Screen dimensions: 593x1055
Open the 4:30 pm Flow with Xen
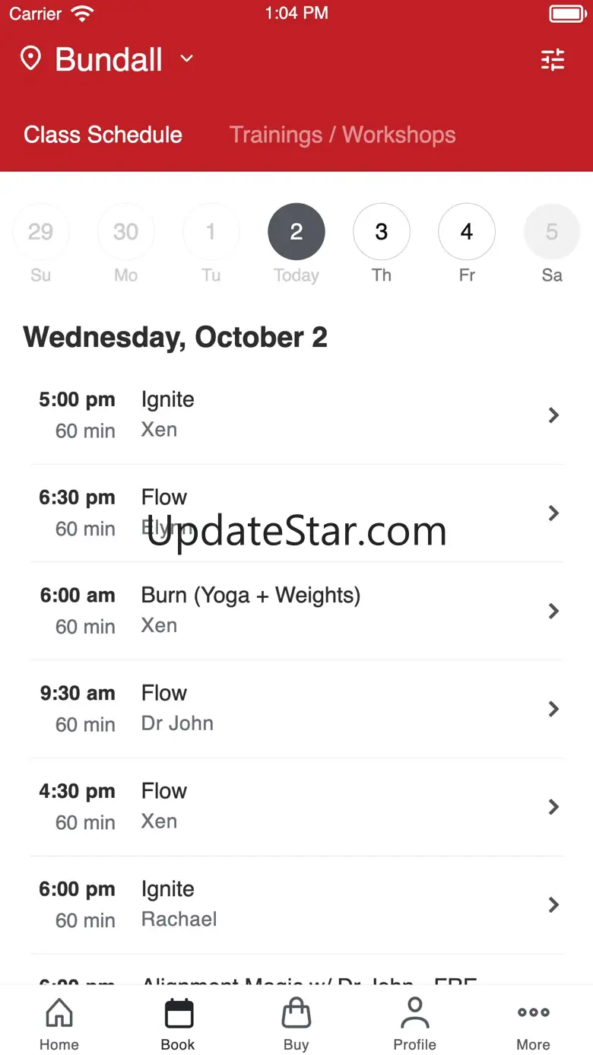pyautogui.click(x=296, y=806)
